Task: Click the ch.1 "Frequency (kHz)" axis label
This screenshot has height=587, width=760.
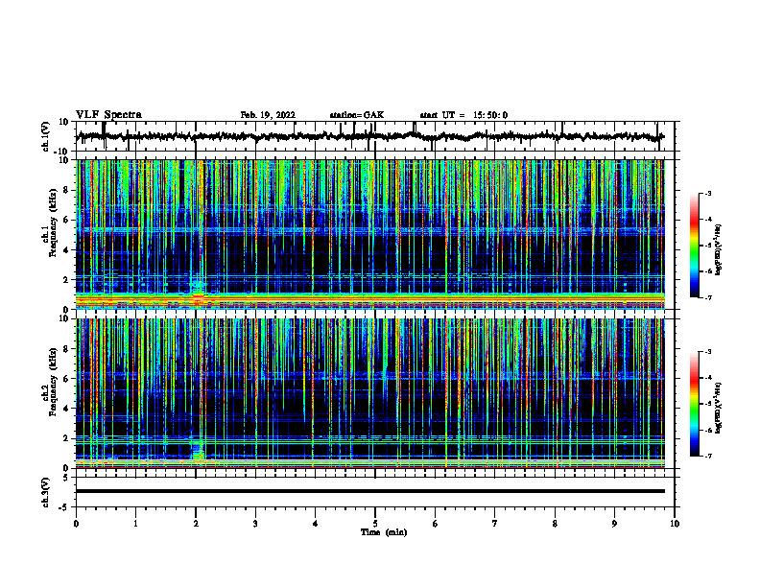Action: click(x=54, y=223)
